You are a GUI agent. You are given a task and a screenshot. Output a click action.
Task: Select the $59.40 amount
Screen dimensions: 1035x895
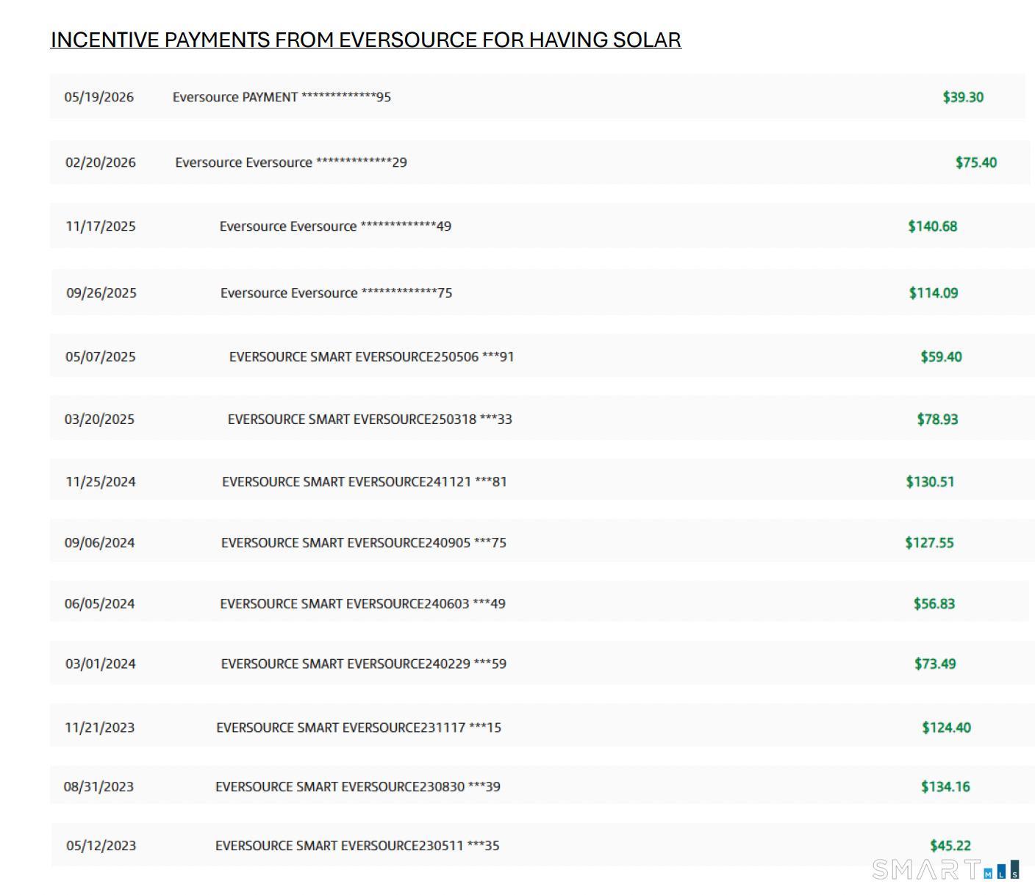tap(942, 357)
